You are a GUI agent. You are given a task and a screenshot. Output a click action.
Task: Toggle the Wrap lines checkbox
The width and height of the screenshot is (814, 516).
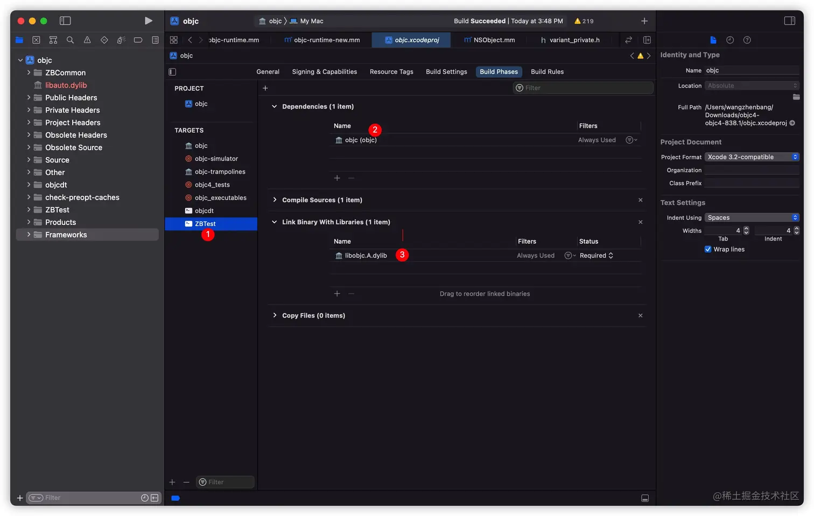tap(708, 249)
